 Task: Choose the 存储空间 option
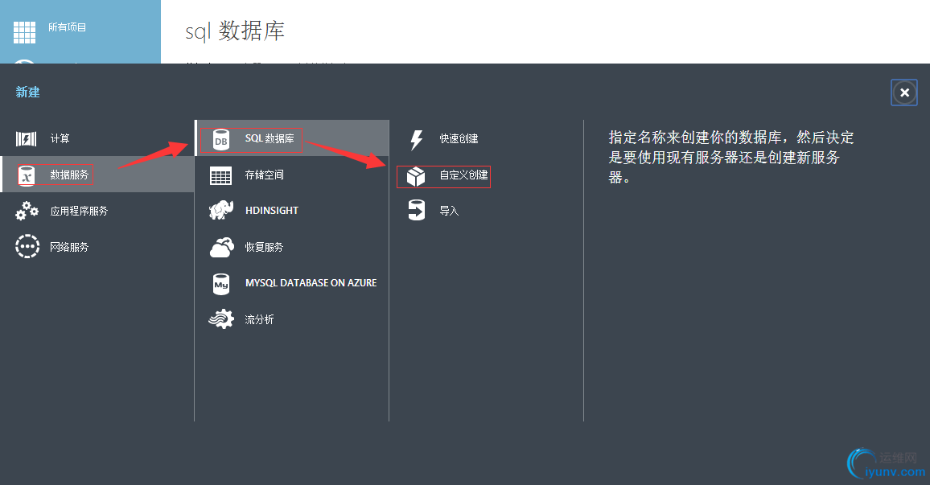pyautogui.click(x=265, y=175)
